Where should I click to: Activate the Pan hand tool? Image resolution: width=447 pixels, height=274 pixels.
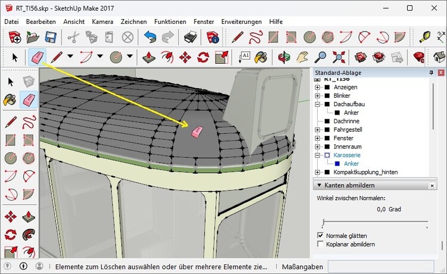pyautogui.click(x=302, y=57)
